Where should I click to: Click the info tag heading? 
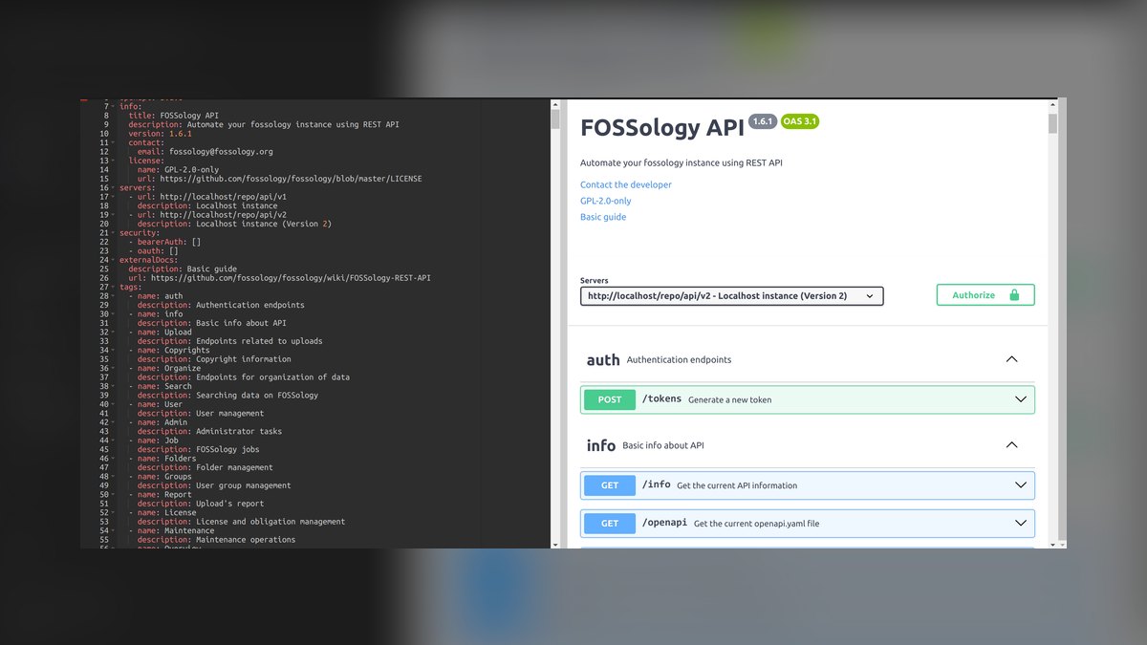pyautogui.click(x=601, y=445)
